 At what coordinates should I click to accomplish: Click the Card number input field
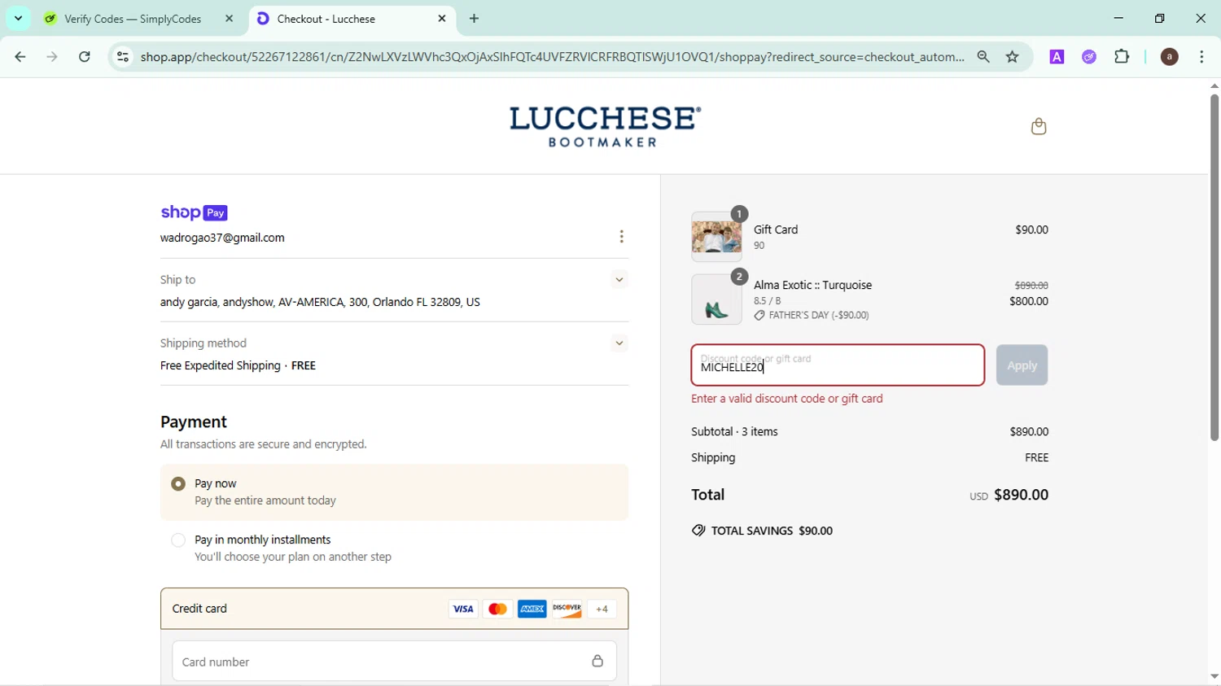pyautogui.click(x=395, y=662)
